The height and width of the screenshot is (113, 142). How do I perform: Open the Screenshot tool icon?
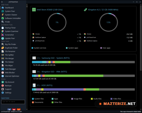[3, 35]
